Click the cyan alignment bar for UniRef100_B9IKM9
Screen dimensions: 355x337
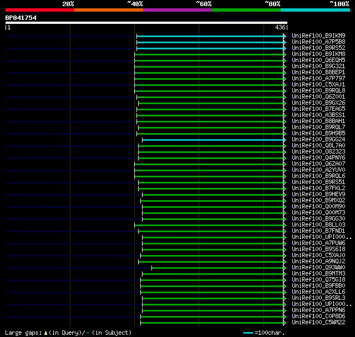pyautogui.click(x=210, y=36)
